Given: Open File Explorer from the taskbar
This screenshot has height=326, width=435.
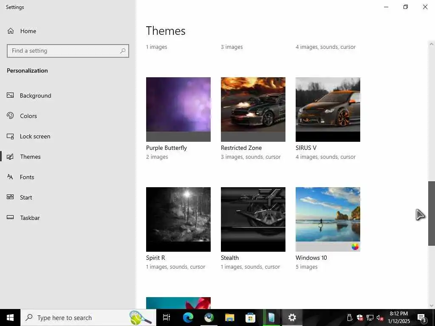Looking at the screenshot, I should [x=230, y=318].
